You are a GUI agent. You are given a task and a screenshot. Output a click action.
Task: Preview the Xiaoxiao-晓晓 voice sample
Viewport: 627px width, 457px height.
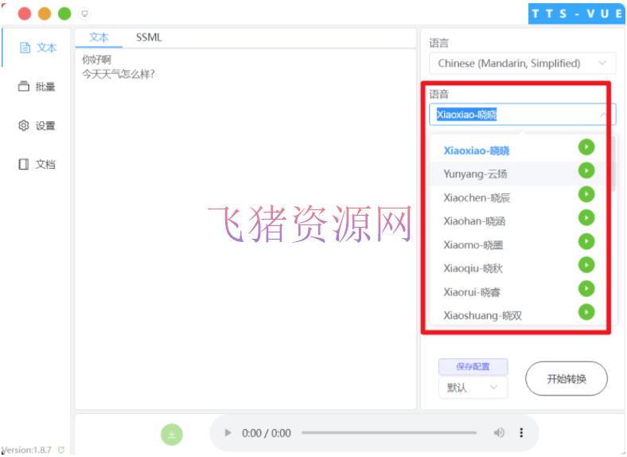click(586, 147)
